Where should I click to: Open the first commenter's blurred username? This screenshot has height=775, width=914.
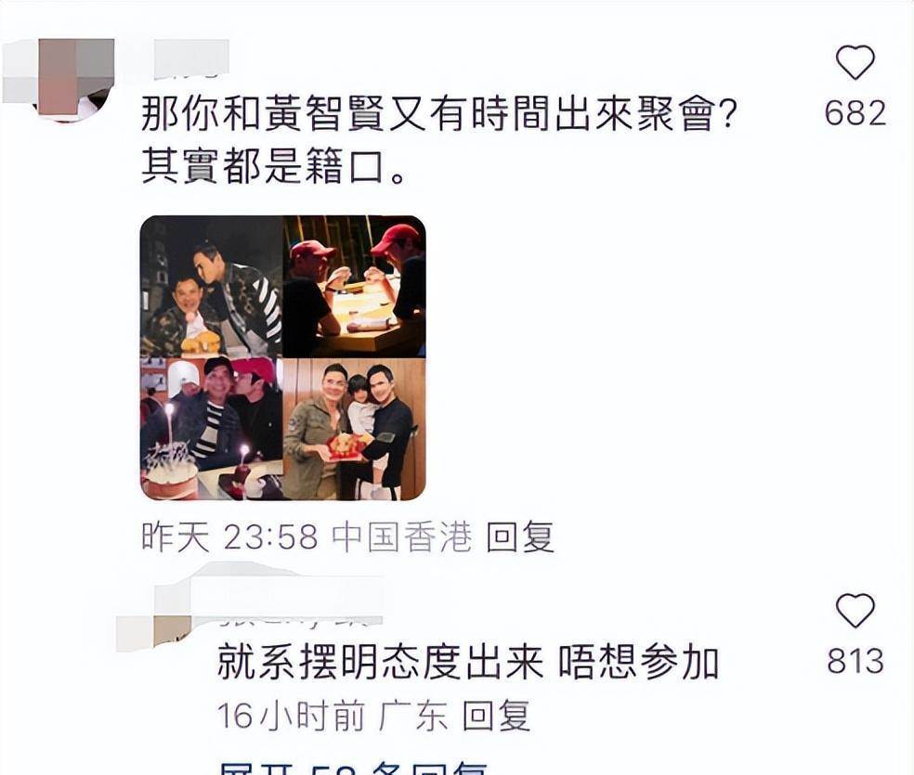tap(191, 58)
